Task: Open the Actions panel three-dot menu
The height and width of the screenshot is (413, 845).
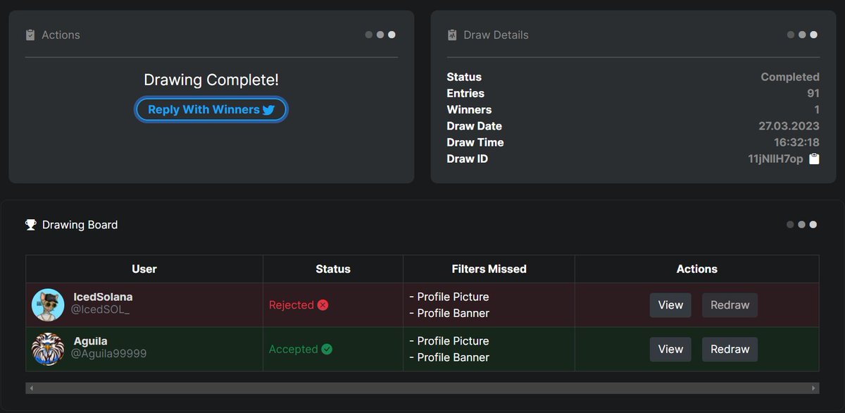Action: [x=380, y=35]
